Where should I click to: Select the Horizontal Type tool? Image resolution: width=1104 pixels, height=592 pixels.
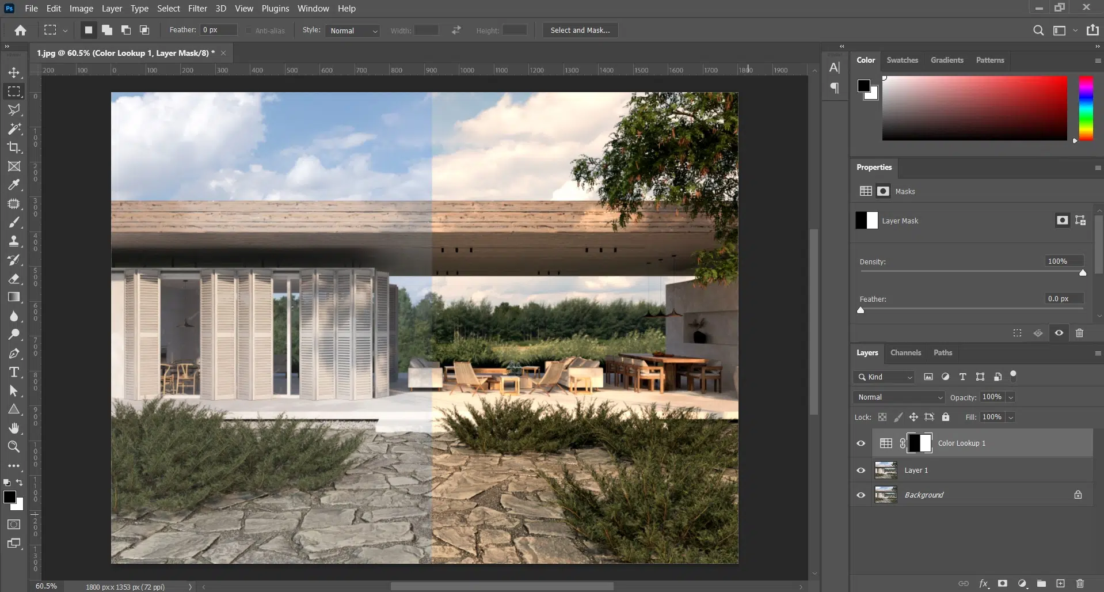coord(14,372)
